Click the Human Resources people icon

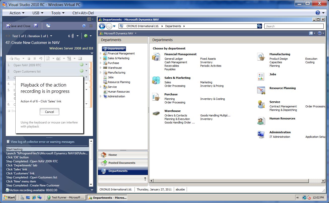click(x=261, y=121)
